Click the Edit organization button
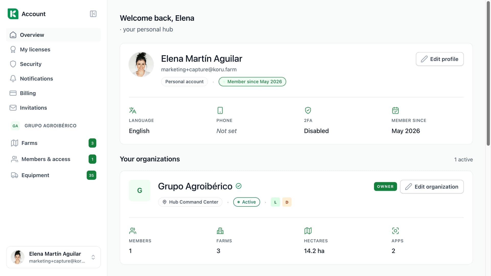 point(432,187)
